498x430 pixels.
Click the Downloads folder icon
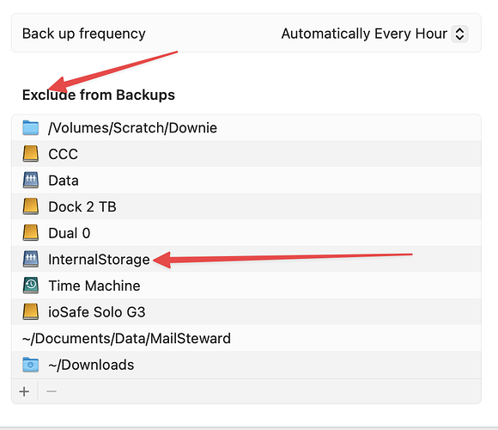tap(31, 365)
